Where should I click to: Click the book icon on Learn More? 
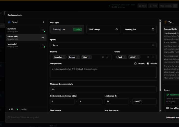coord(167,108)
